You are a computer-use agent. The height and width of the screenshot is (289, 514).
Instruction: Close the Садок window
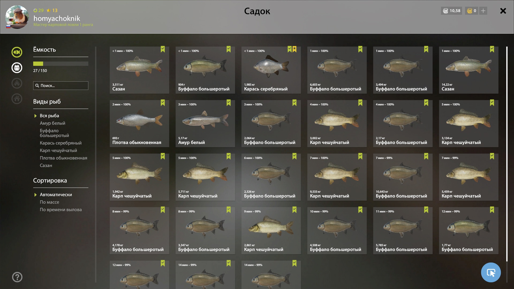pos(503,11)
